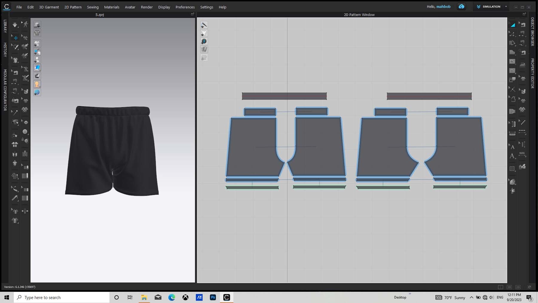Viewport: 538px width, 303px height.
Task: Toggle the blue textured surface display icon
Action: pyautogui.click(x=37, y=68)
